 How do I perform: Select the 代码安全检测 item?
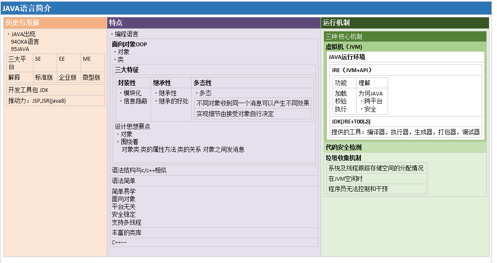click(x=343, y=148)
